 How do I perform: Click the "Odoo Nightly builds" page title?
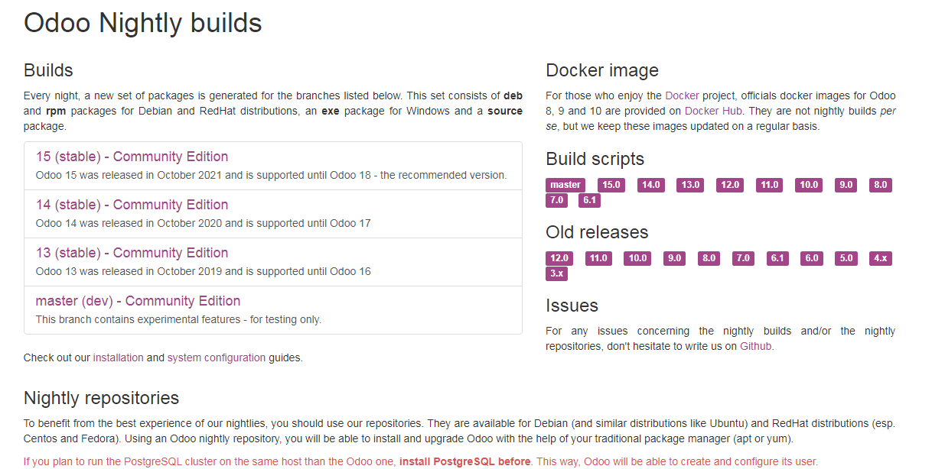143,23
